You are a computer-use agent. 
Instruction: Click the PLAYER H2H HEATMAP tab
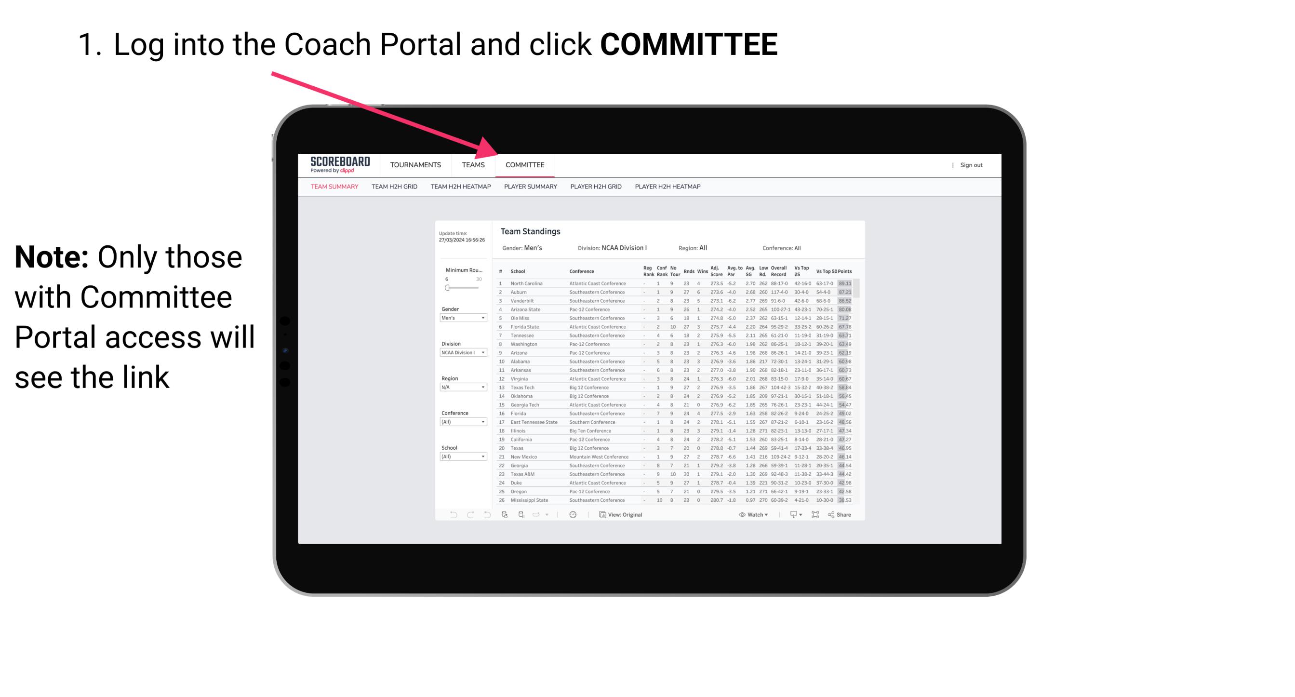click(669, 189)
